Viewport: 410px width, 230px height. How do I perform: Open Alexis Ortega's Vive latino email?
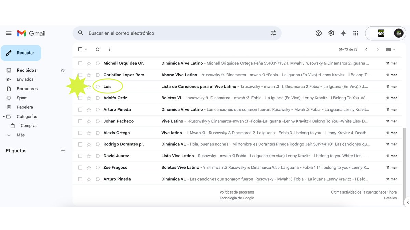tap(237, 133)
